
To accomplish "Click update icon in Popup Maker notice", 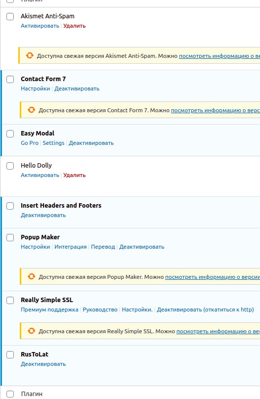I will 32,276.
